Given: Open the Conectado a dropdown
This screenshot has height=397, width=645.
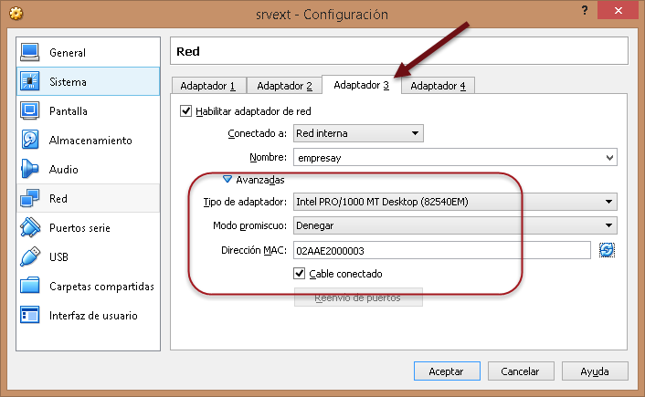Looking at the screenshot, I should click(357, 134).
